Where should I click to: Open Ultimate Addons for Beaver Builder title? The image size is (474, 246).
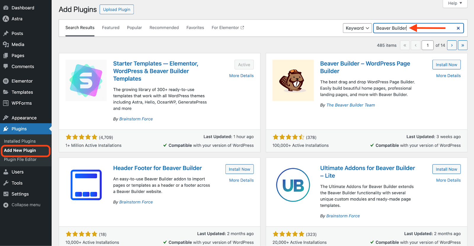point(367,172)
